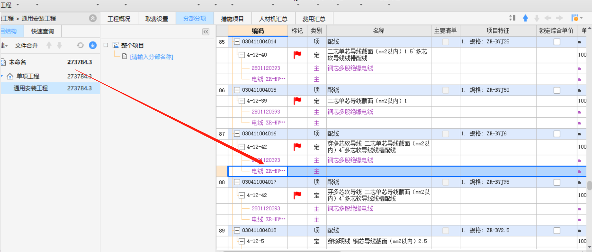
Task: Click the grey right arrow (demote) icon
Action: 559,18
